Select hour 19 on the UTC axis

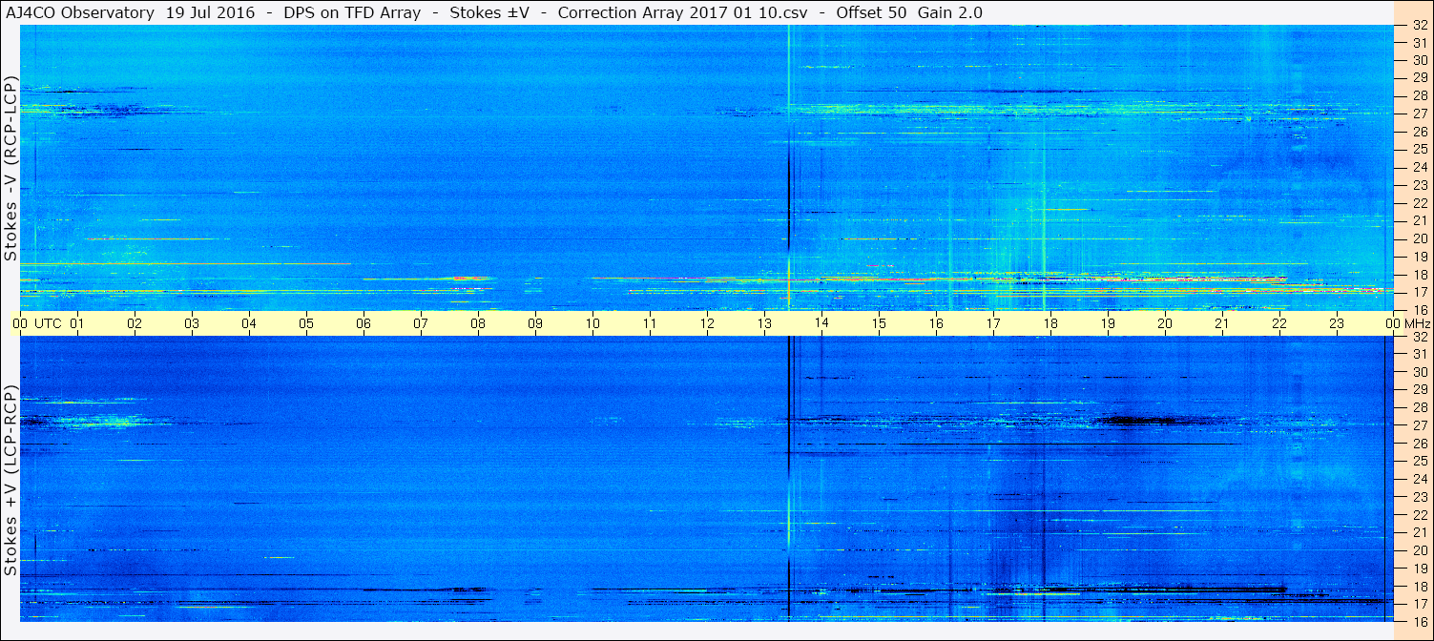tap(1108, 323)
